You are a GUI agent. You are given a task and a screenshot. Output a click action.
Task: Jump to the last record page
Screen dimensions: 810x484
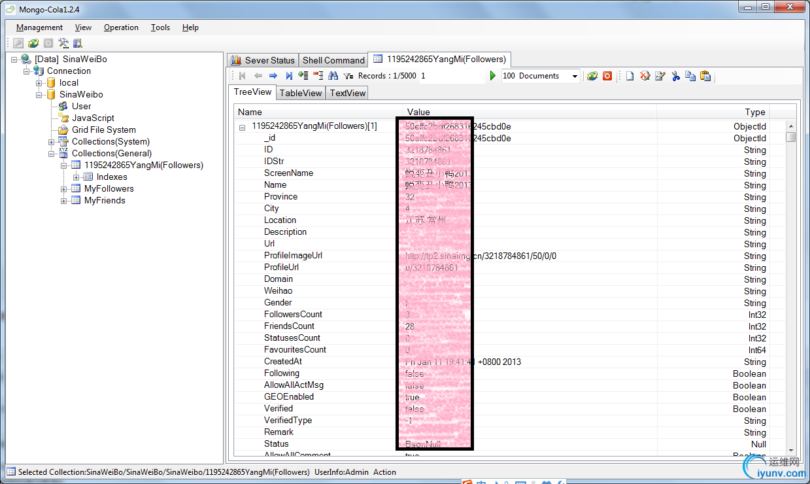[x=288, y=76]
